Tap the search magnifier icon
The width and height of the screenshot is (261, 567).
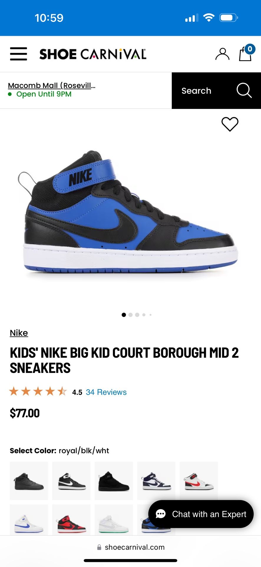244,90
